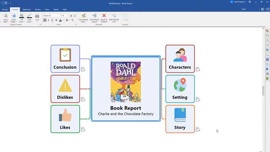Viewport: 270px width, 152px height.
Task: Click the Line Color pen icon
Action: [30, 15]
